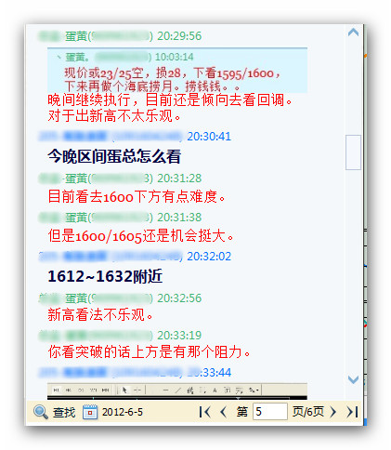Click the 查找 search label
The image size is (391, 450).
click(x=64, y=412)
